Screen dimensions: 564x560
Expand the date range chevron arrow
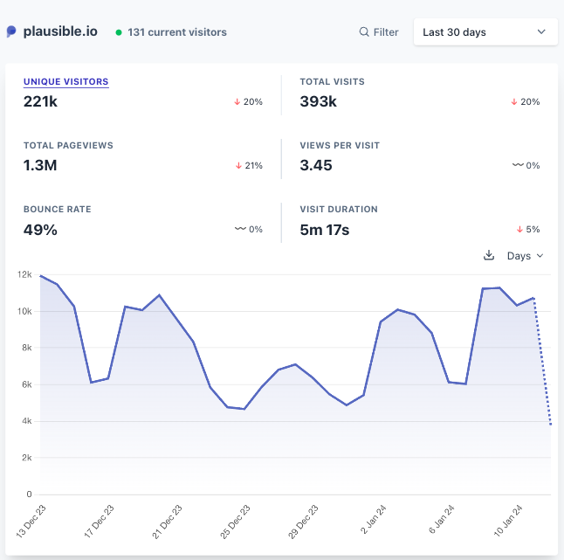pyautogui.click(x=541, y=31)
